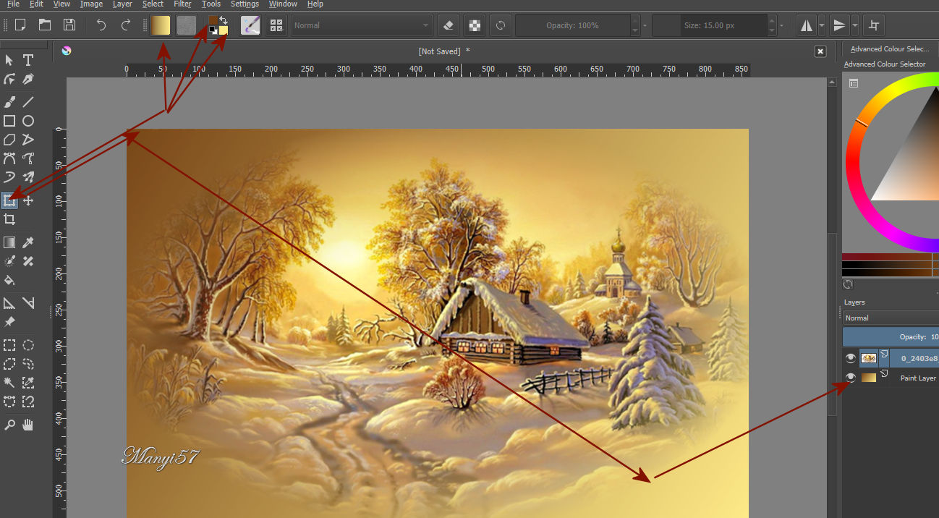
Task: Select the Contiguous Selection wand tool
Action: [x=9, y=383]
